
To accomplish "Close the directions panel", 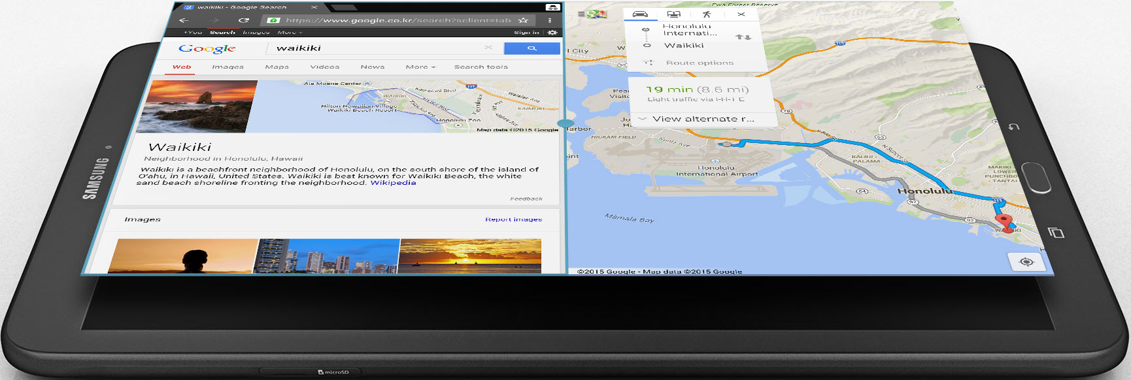I will 741,14.
